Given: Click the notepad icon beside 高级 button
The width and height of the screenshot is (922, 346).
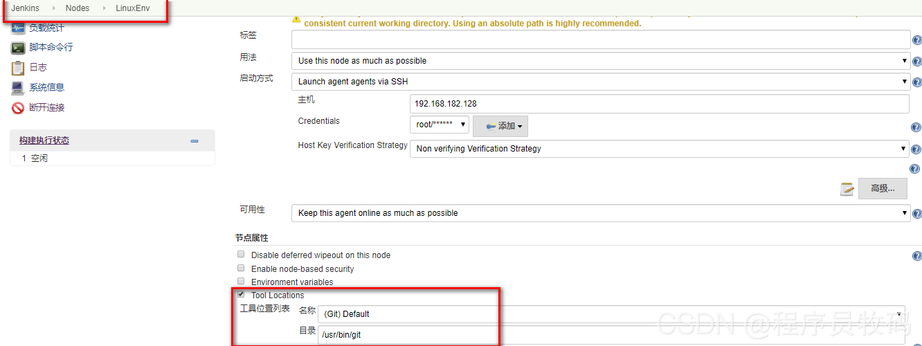Looking at the screenshot, I should [x=847, y=189].
